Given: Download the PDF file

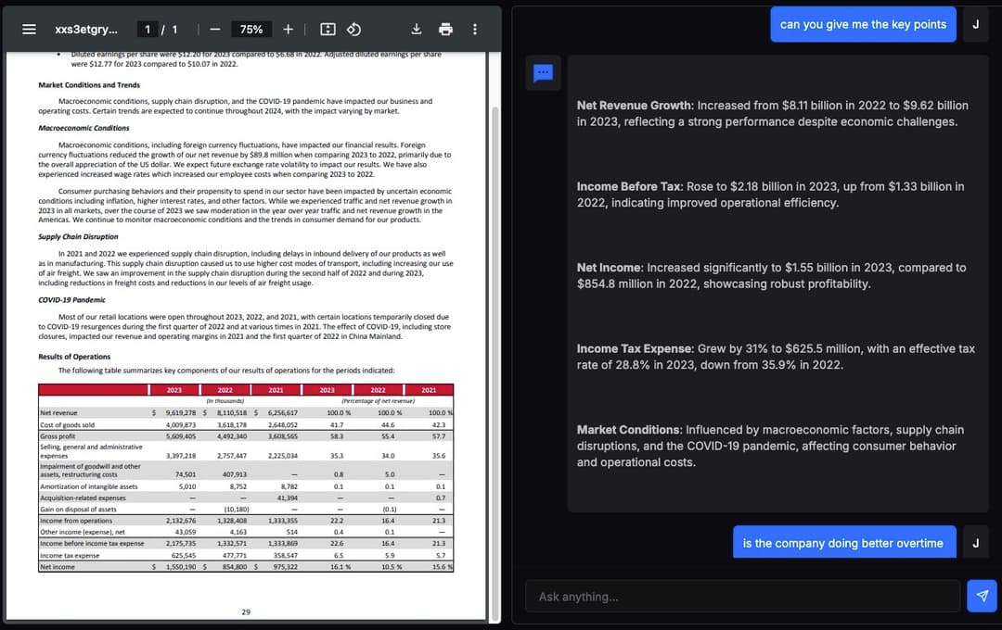Looking at the screenshot, I should pyautogui.click(x=417, y=29).
